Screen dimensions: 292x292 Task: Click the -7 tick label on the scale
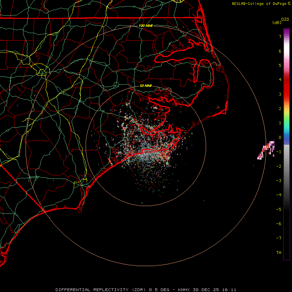tap(279, 238)
